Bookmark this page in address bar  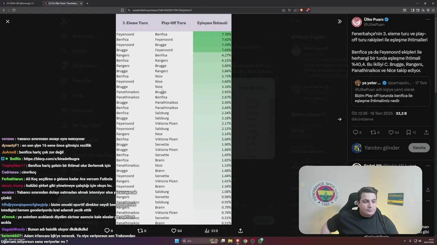(122, 10)
